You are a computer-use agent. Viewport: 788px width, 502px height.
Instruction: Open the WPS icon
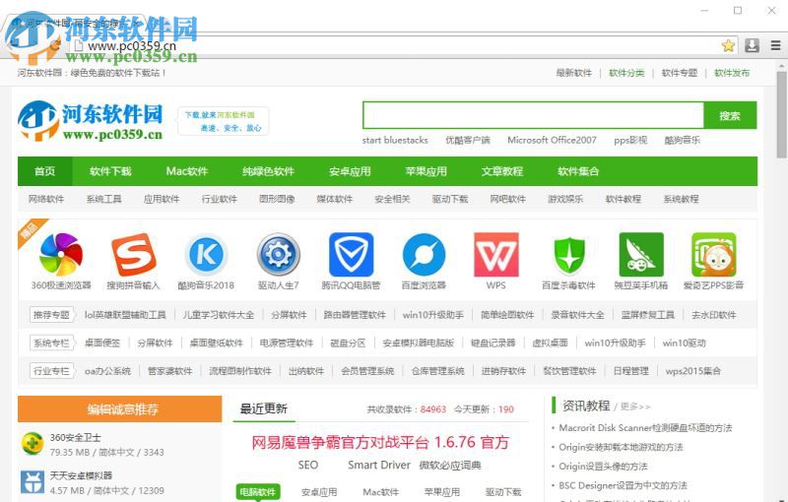tap(496, 255)
